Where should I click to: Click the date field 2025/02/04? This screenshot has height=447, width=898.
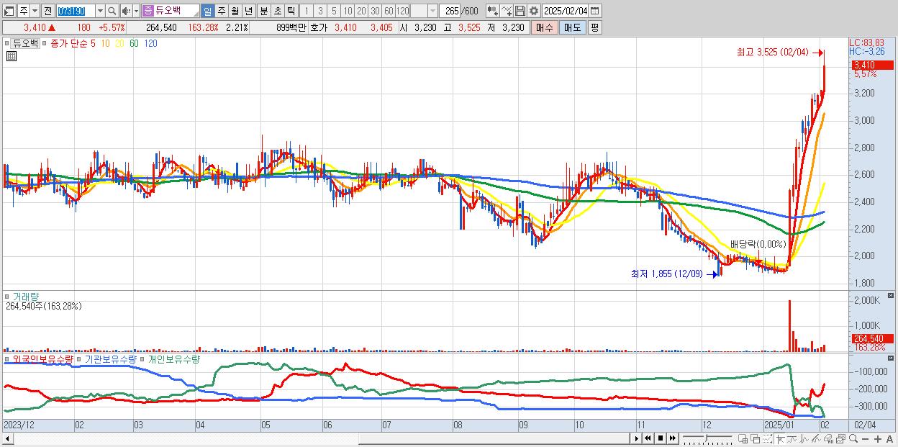click(x=566, y=11)
